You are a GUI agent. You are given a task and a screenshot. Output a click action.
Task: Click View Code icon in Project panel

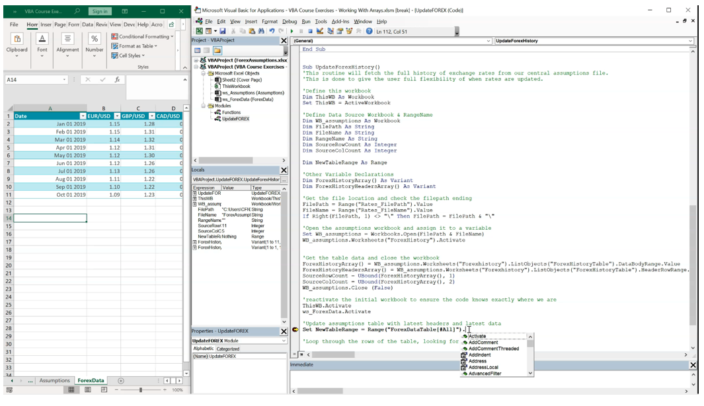[x=197, y=50]
